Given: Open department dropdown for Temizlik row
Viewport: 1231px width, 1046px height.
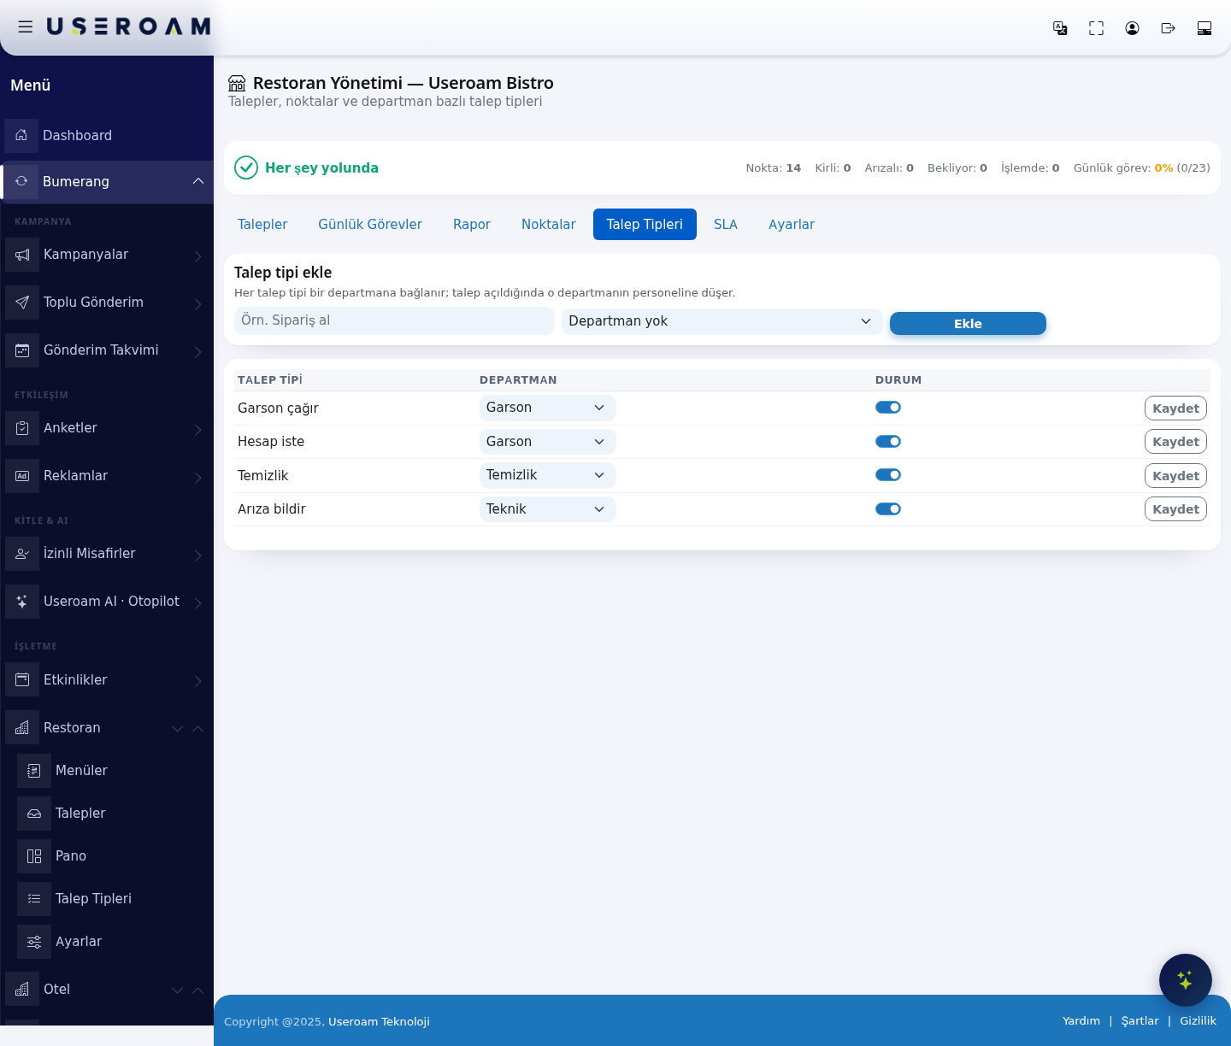Looking at the screenshot, I should [x=548, y=475].
